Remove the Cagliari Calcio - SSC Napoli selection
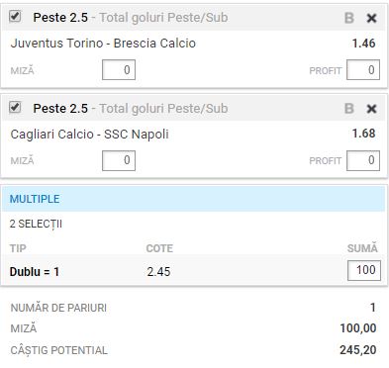 [372, 109]
